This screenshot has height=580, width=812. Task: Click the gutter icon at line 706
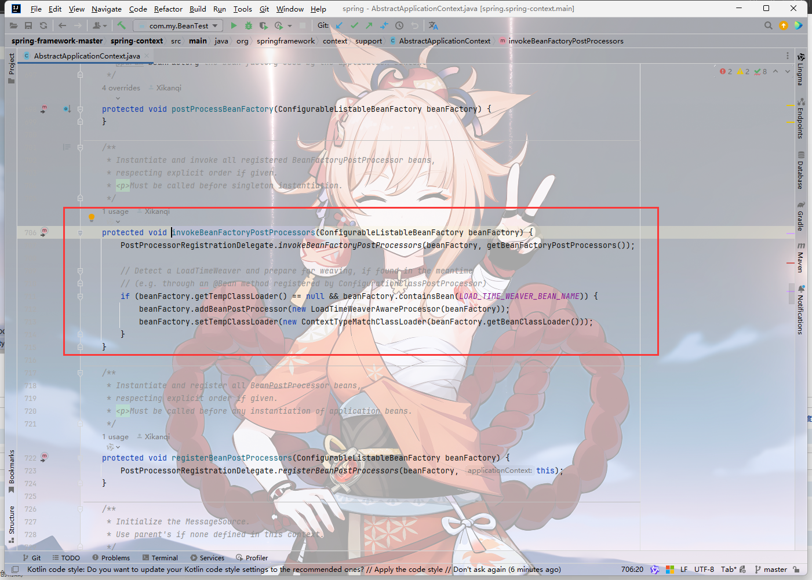pyautogui.click(x=44, y=232)
